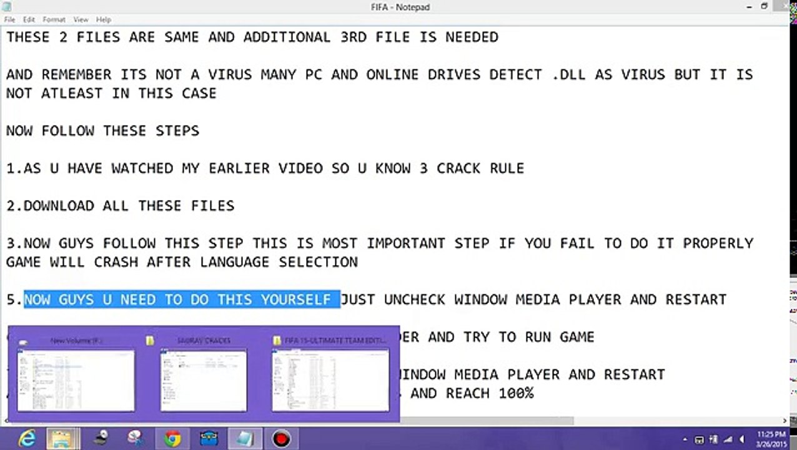
Task: Click the text '1.AS U HAVE WATCHED MY EARLIER VIDEO'
Action: [165, 168]
